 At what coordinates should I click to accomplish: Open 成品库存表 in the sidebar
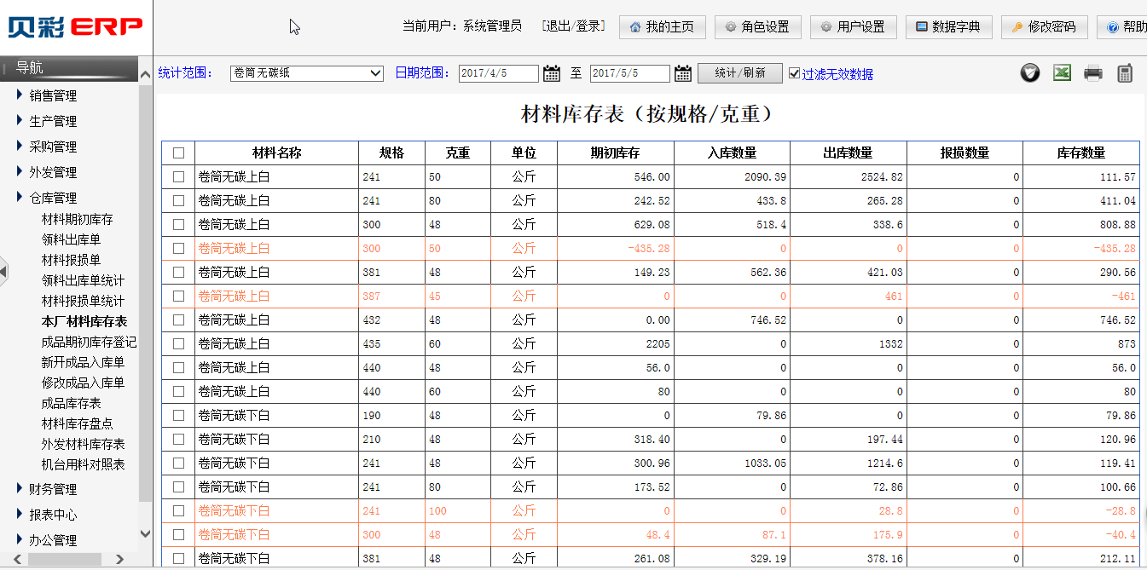click(x=71, y=403)
